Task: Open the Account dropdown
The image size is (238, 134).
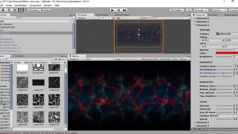Action: tap(201, 10)
